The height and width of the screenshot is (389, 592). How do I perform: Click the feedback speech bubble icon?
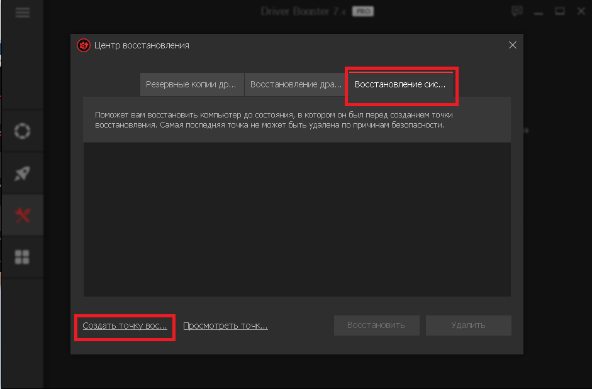(x=517, y=11)
